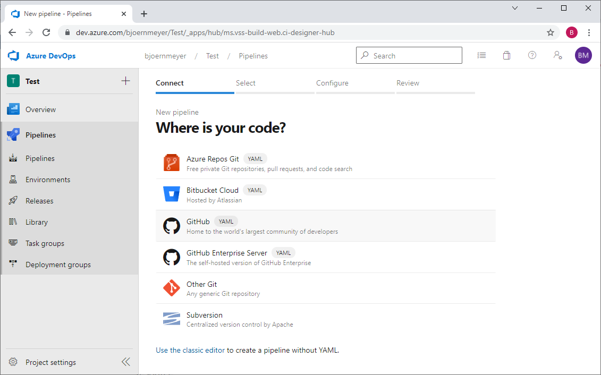This screenshot has width=601, height=375.
Task: Select the GitHub octocat icon
Action: (172, 225)
